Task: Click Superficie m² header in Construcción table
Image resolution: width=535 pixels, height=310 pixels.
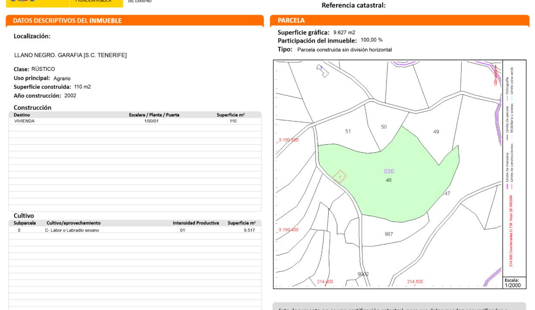Action: (230, 115)
